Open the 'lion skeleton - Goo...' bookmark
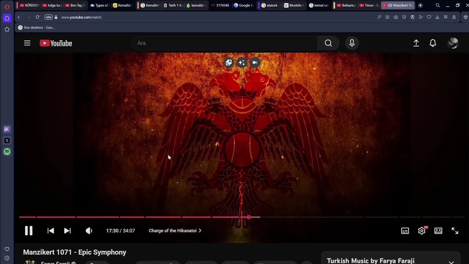Image resolution: width=469 pixels, height=264 pixels. (x=36, y=27)
